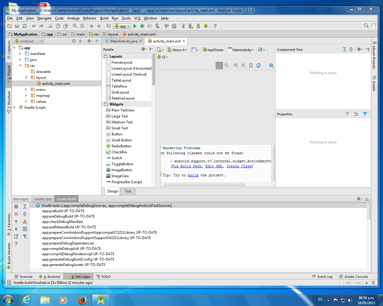
Task: Click the Zoom Out icon in designer
Action: click(x=243, y=65)
